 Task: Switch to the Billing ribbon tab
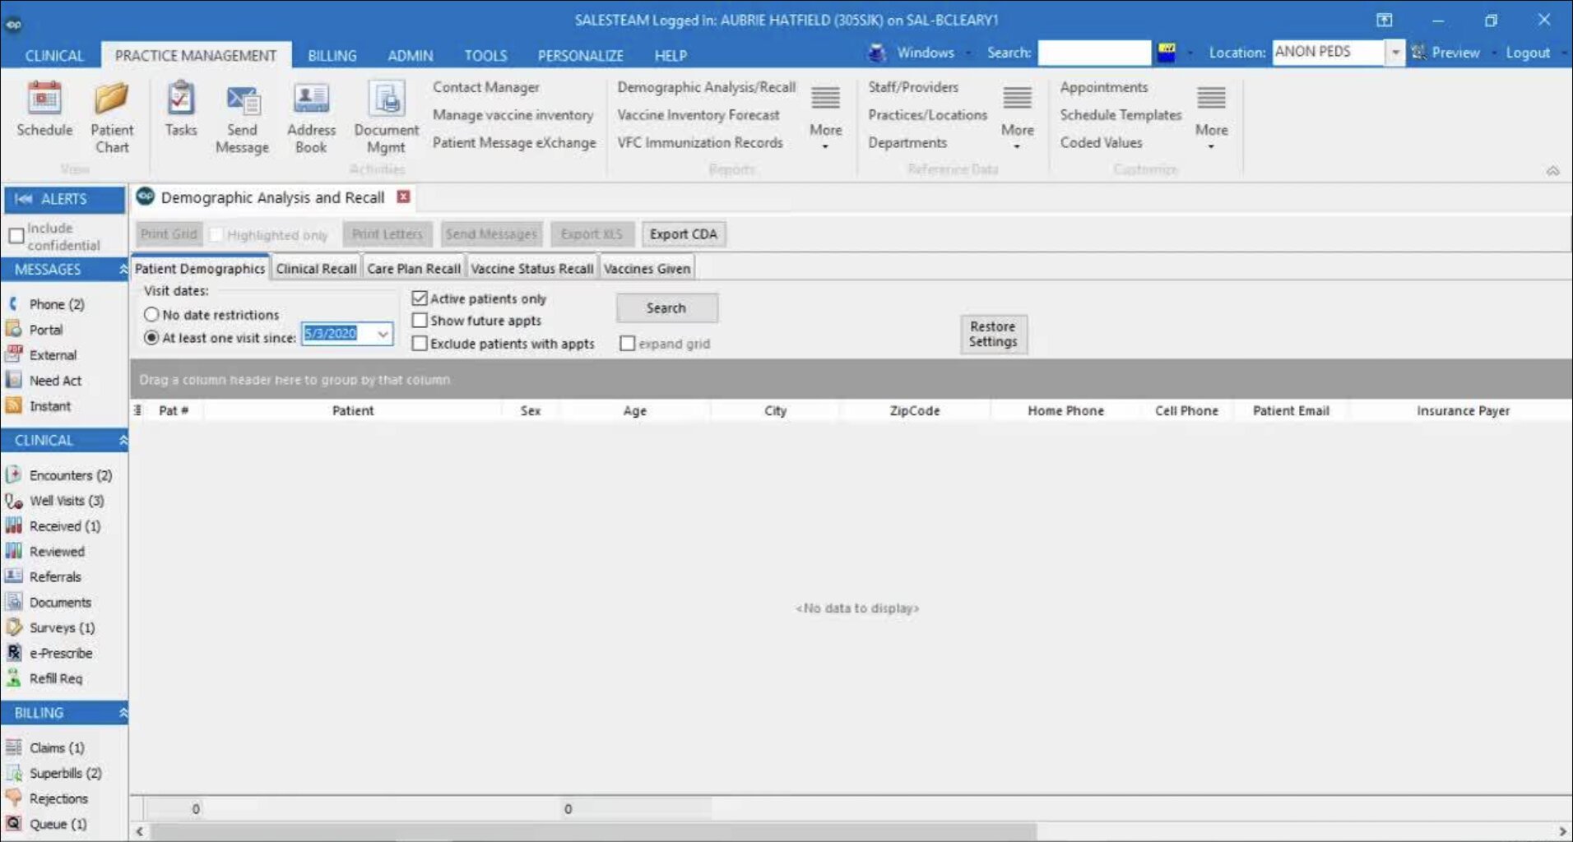(332, 56)
